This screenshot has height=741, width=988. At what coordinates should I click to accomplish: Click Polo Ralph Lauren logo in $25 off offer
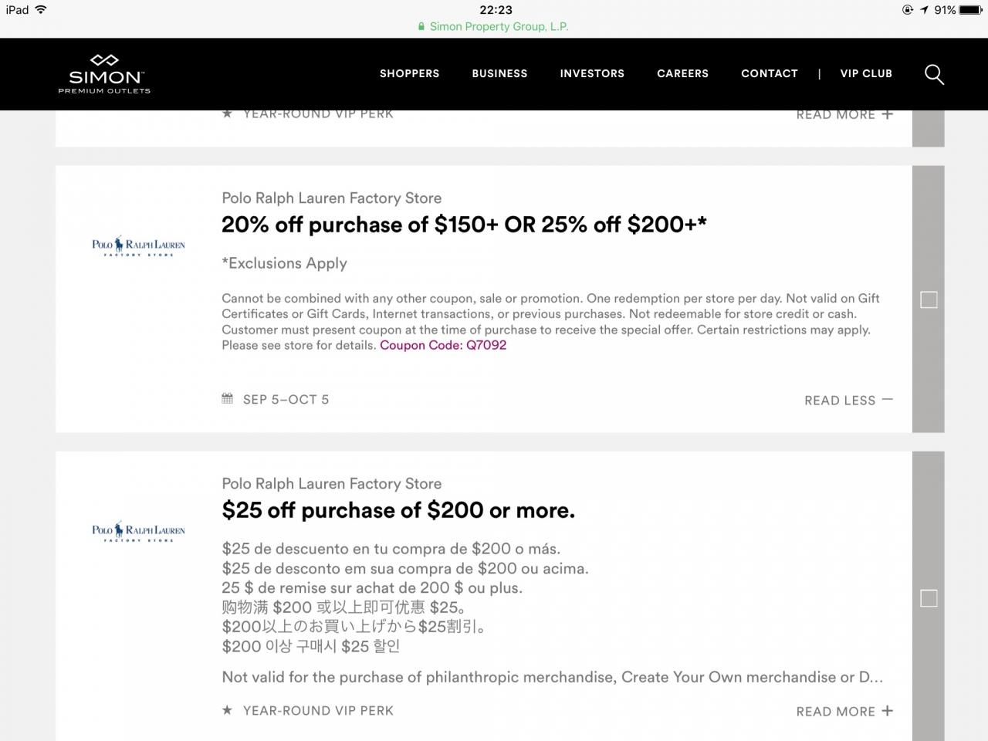(x=139, y=531)
